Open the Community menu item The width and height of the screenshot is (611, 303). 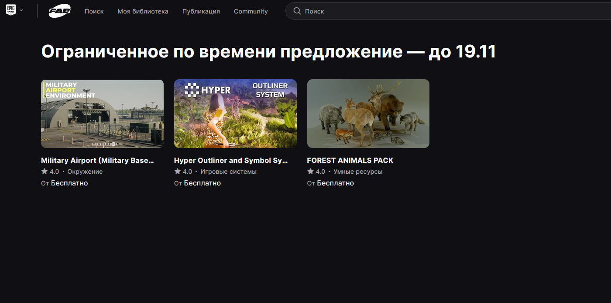point(251,11)
